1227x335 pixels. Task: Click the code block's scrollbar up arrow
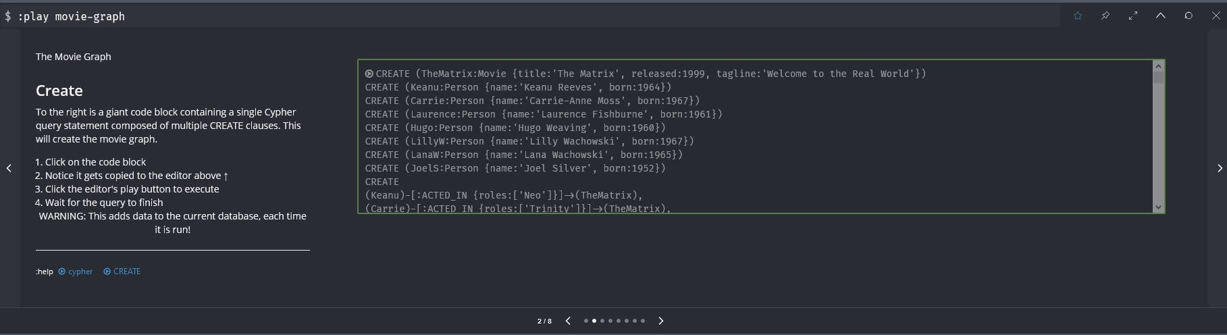1159,66
